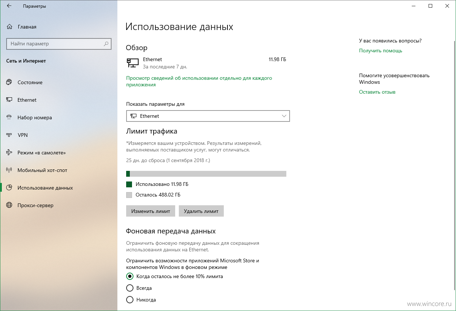Open Просмотр сведений об использовании link
This screenshot has height=311, width=456.
click(x=199, y=81)
